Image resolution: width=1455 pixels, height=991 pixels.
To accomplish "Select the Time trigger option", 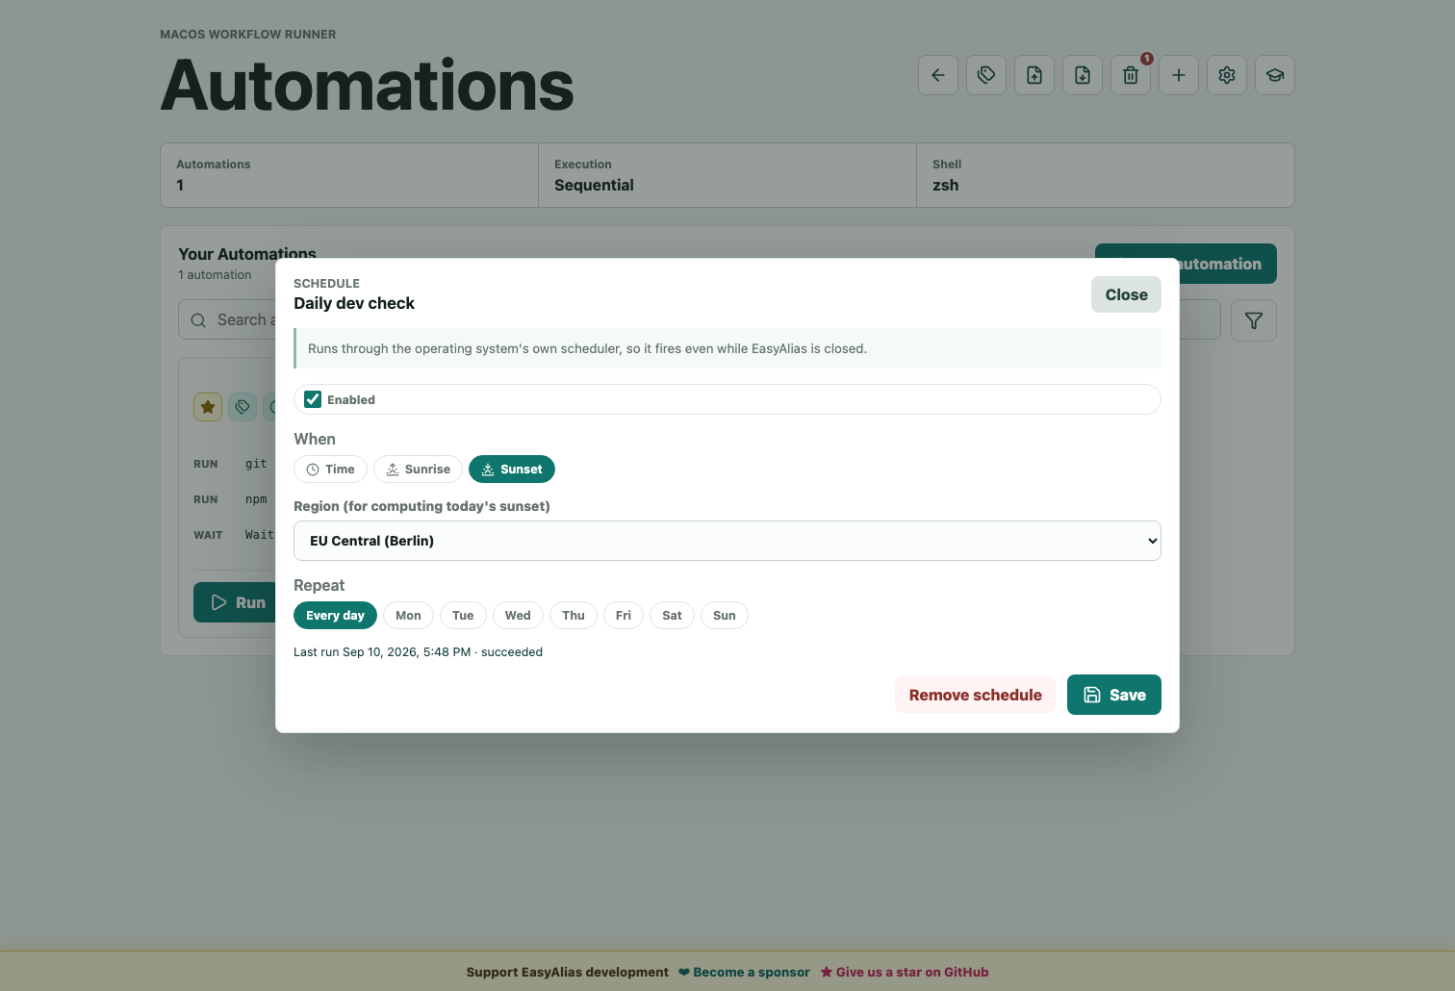I will click(x=330, y=470).
